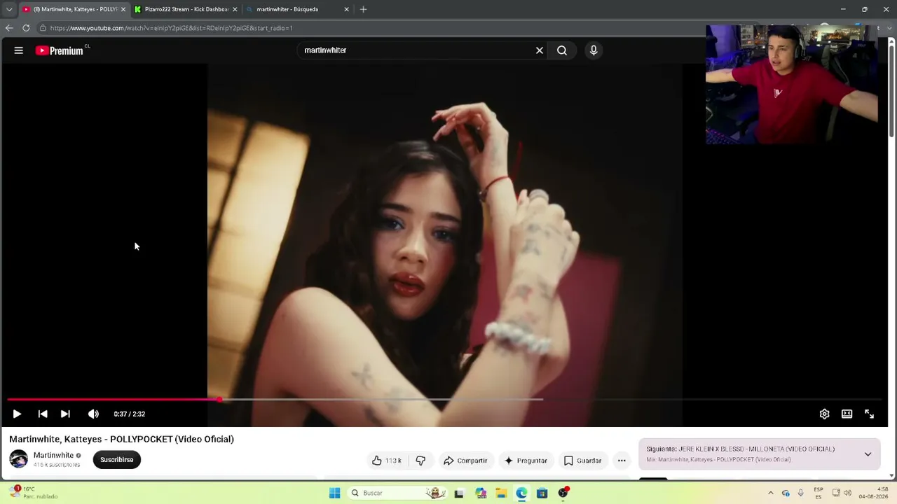Screen dimensions: 897x504
Task: Show hidden system tray icons
Action: pos(771,493)
